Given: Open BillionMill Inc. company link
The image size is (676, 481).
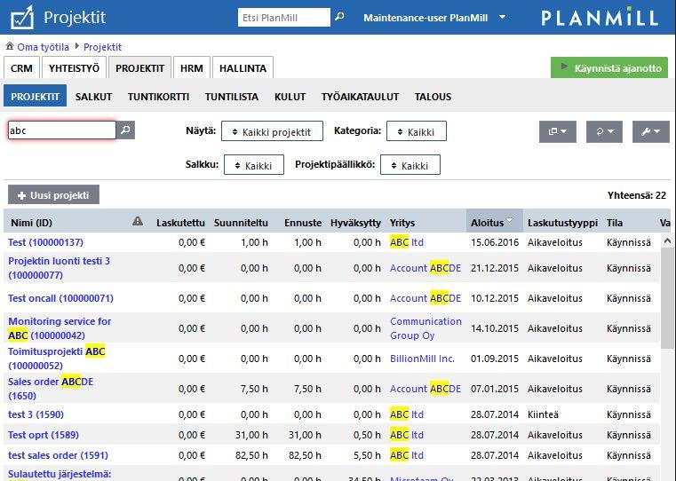Looking at the screenshot, I should click(422, 359).
